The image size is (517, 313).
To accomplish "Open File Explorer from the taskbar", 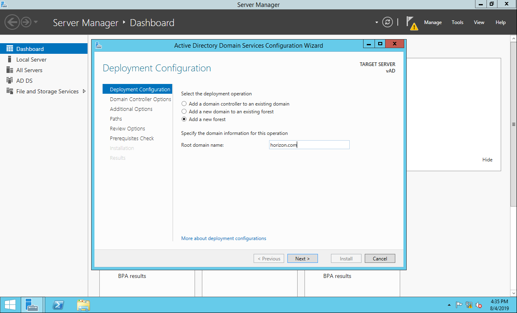I will click(83, 305).
